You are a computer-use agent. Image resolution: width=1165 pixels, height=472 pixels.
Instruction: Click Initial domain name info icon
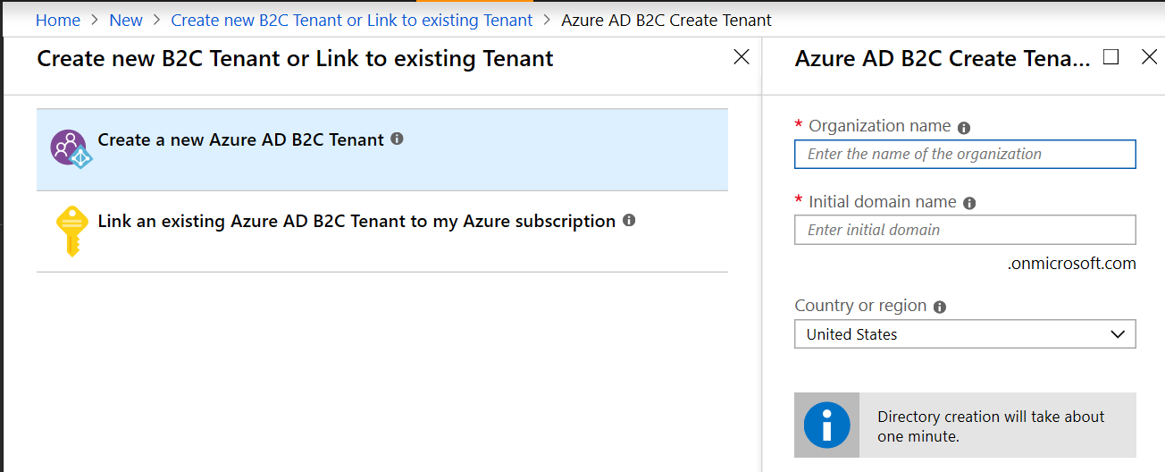[970, 203]
